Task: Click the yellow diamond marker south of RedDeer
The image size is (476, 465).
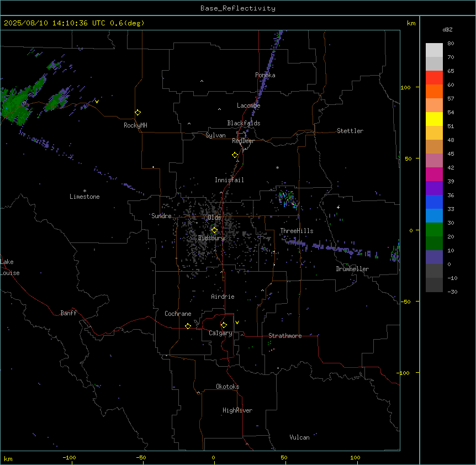Action: [235, 155]
